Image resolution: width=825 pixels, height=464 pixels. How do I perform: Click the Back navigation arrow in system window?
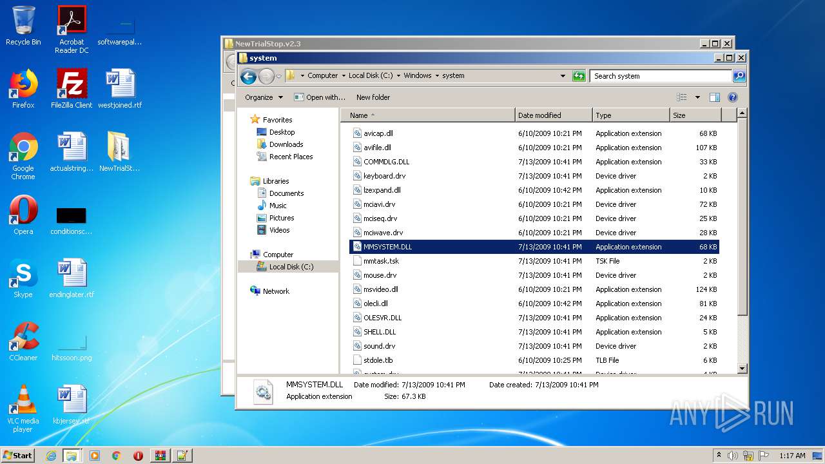click(248, 76)
